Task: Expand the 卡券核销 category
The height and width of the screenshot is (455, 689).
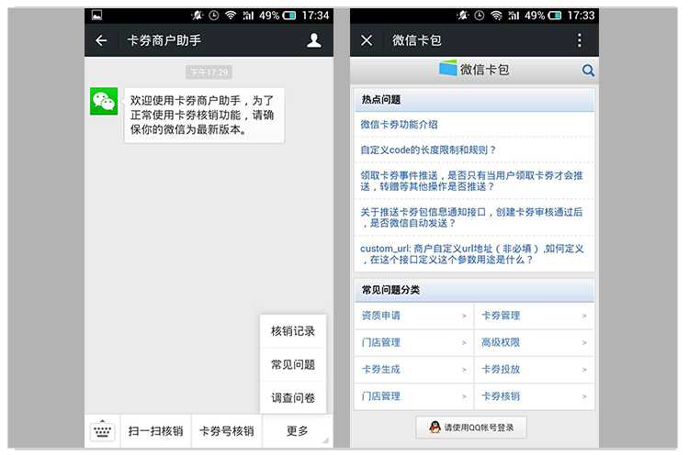Action: coord(534,396)
